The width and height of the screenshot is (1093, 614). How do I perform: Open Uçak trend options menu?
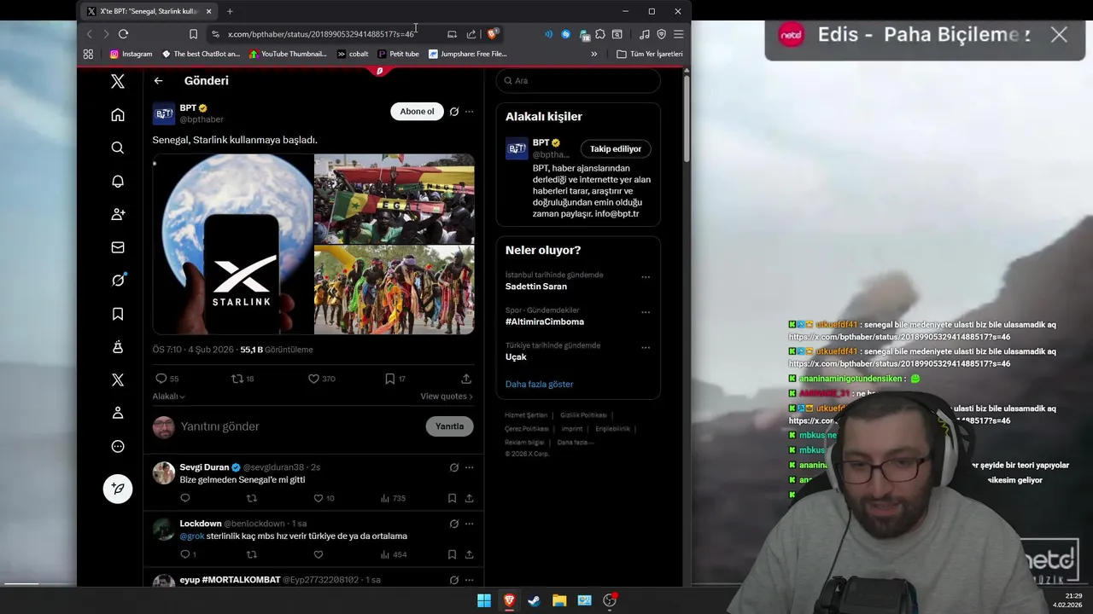pyautogui.click(x=646, y=348)
